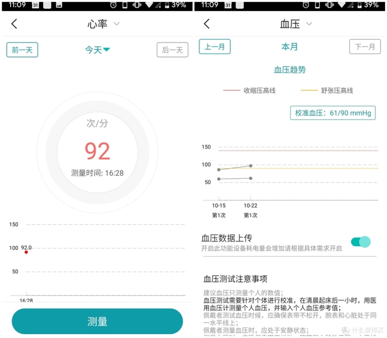Go back from the 血压 blood pressure screen
The image size is (387, 338).
(207, 24)
